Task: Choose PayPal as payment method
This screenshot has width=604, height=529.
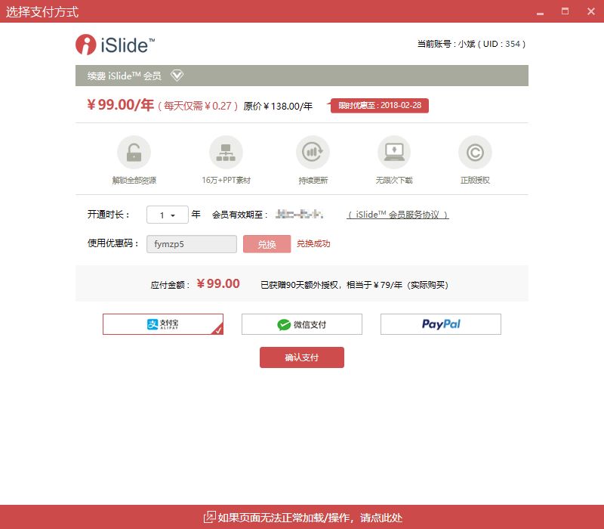Action: click(441, 324)
